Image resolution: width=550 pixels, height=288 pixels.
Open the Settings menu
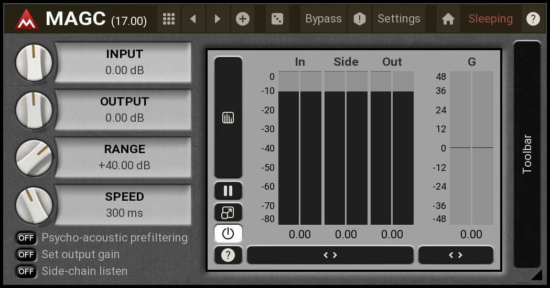click(399, 19)
